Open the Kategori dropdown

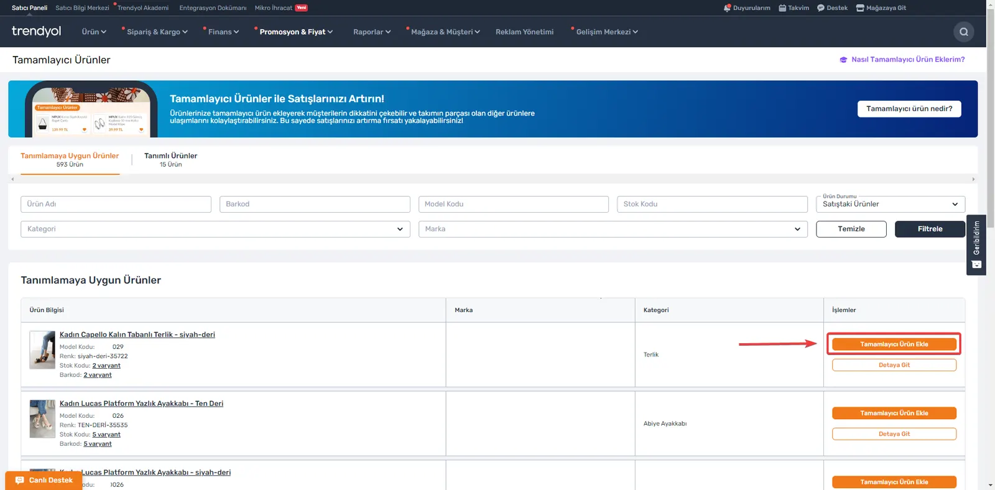(x=215, y=229)
